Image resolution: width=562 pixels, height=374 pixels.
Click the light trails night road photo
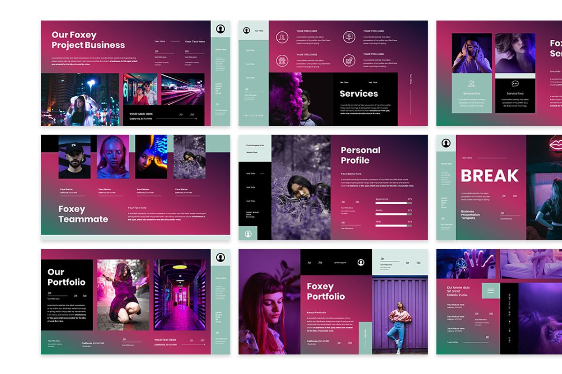183,89
